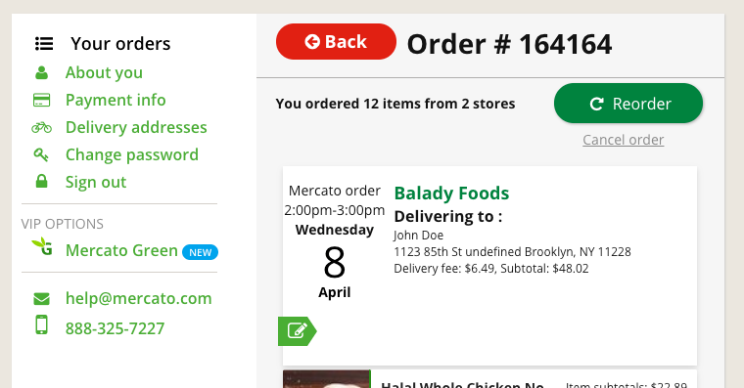Screen dimensions: 744x388
Task: Click the envelope icon beside help email
Action: point(42,299)
